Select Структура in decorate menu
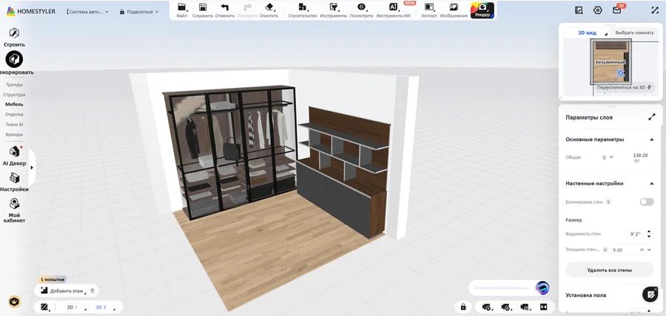This screenshot has width=666, height=316. [x=15, y=95]
